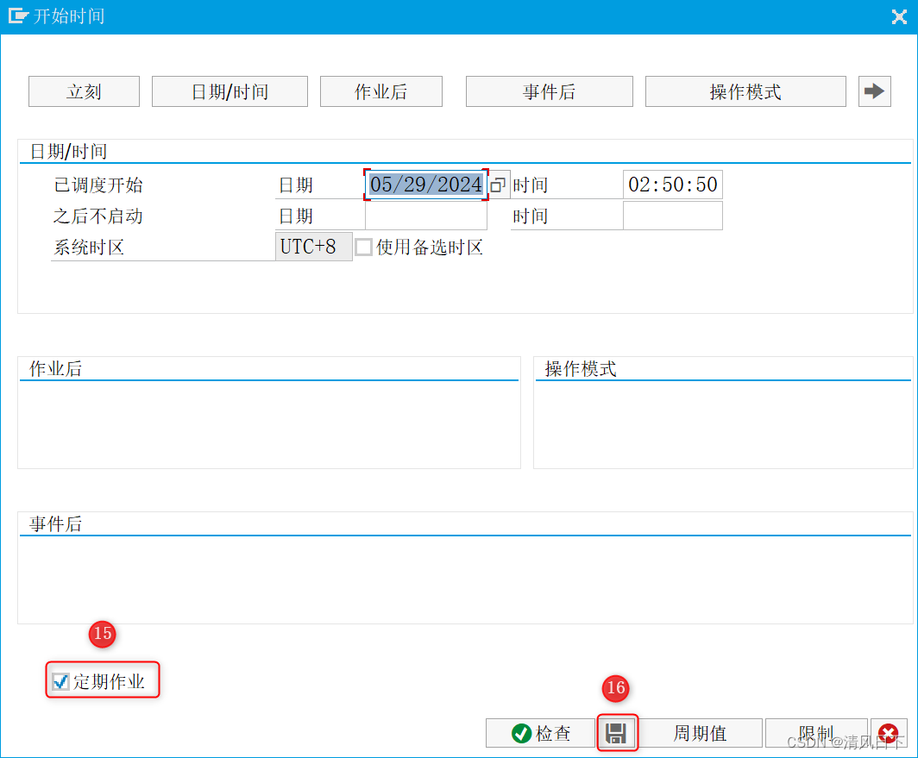Click the 周期值 period values button
This screenshot has width=918, height=758.
coord(700,732)
